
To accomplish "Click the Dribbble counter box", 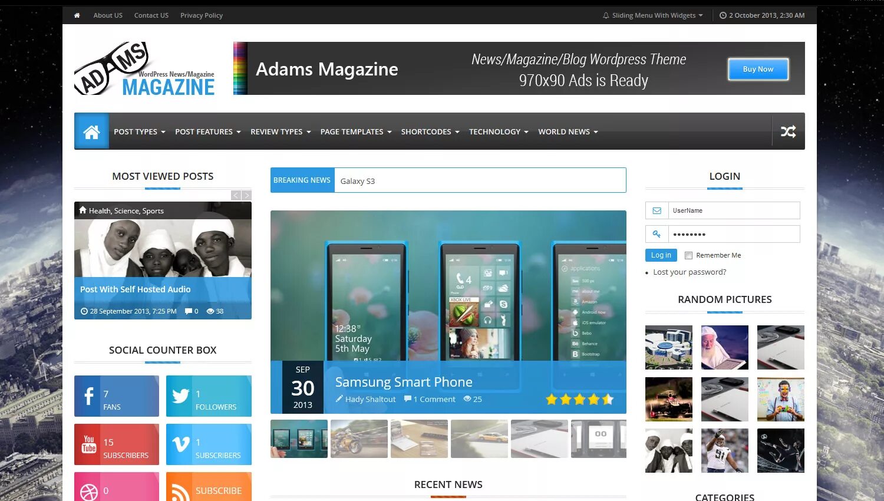I will [x=117, y=487].
